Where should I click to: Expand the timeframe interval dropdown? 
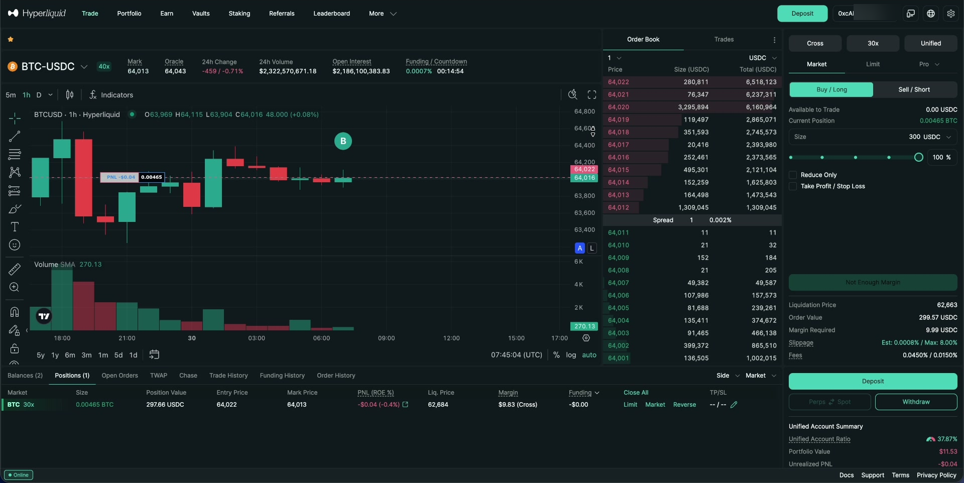coord(50,95)
